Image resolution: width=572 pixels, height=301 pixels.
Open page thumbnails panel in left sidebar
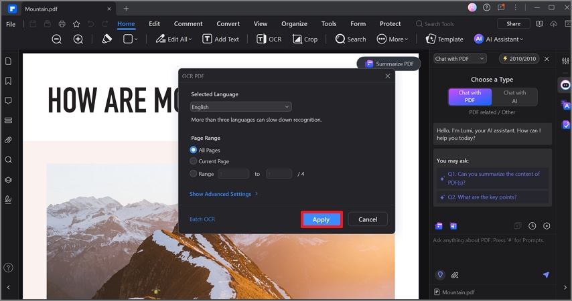pos(8,62)
